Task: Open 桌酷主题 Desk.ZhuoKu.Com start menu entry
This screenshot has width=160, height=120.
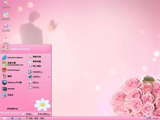Action: pos(13,64)
